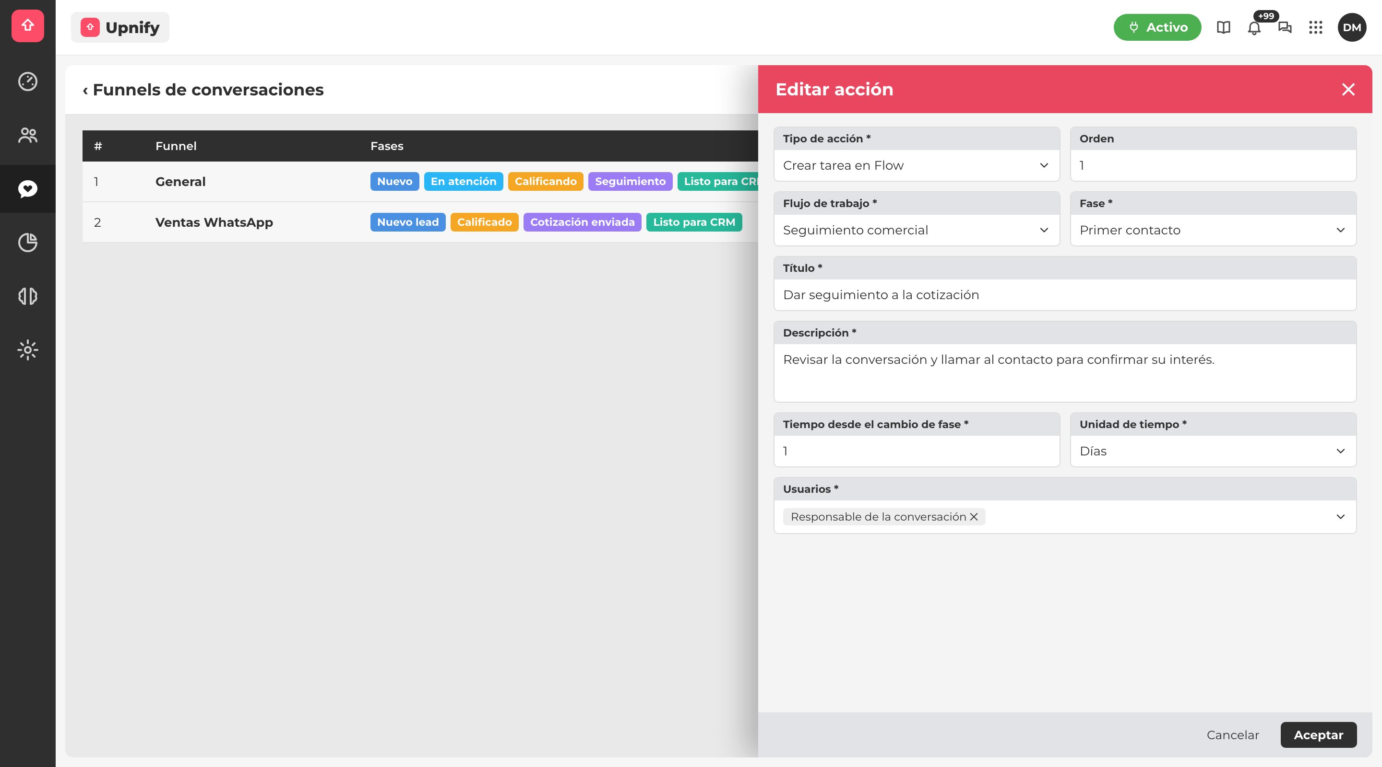Open the brain icon in sidebar
This screenshot has height=767, width=1382.
27,296
